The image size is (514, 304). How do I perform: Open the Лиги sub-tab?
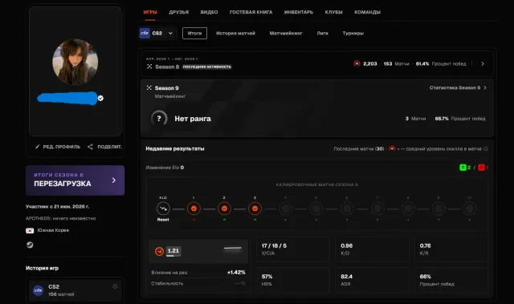tap(322, 33)
